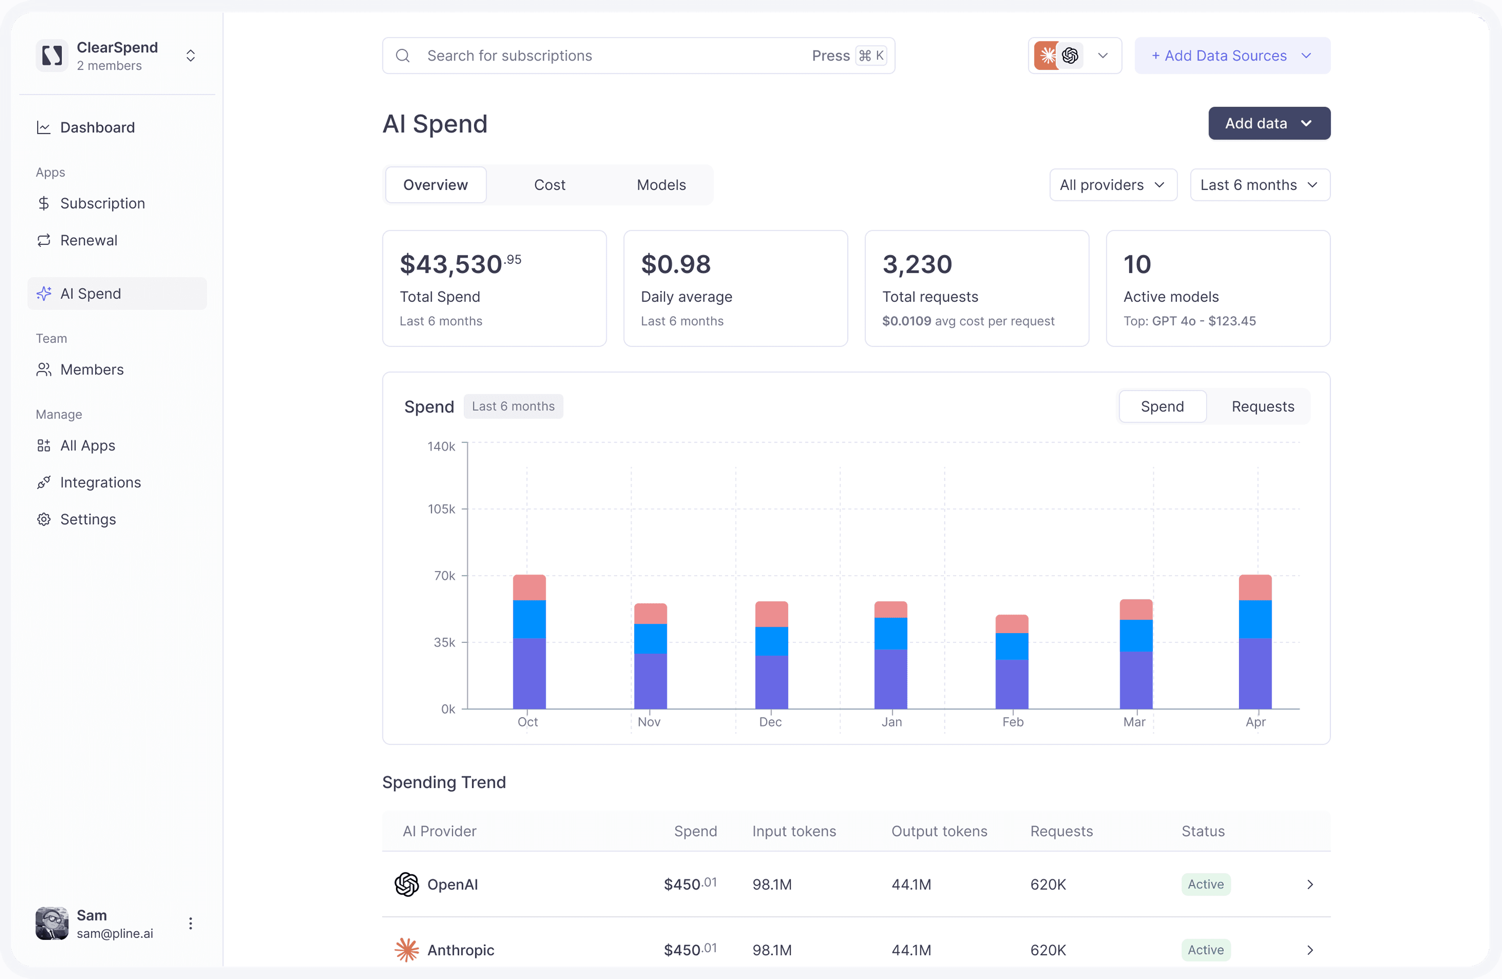Click the ClearSpend logo icon
This screenshot has height=979, width=1502.
52,56
